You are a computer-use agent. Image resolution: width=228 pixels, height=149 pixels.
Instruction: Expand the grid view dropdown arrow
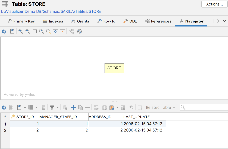(36, 108)
